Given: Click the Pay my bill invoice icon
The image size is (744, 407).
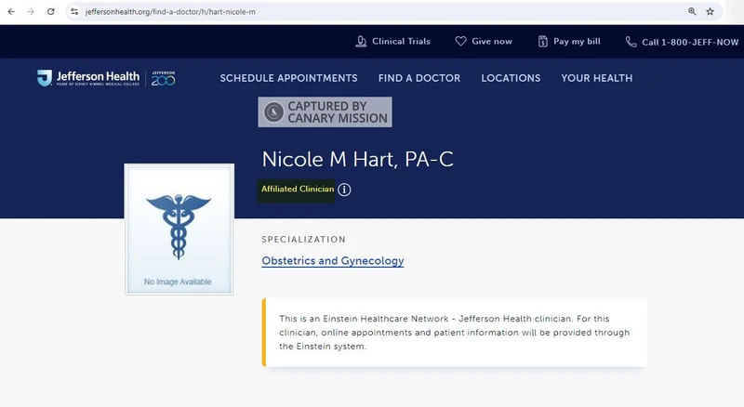Looking at the screenshot, I should coord(543,42).
